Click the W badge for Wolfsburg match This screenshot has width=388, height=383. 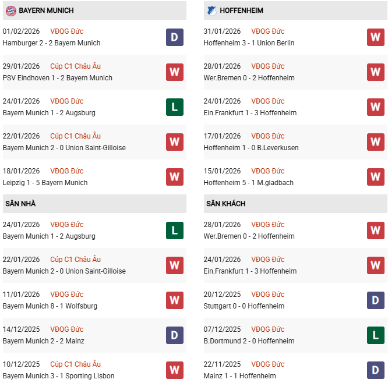pyautogui.click(x=174, y=300)
